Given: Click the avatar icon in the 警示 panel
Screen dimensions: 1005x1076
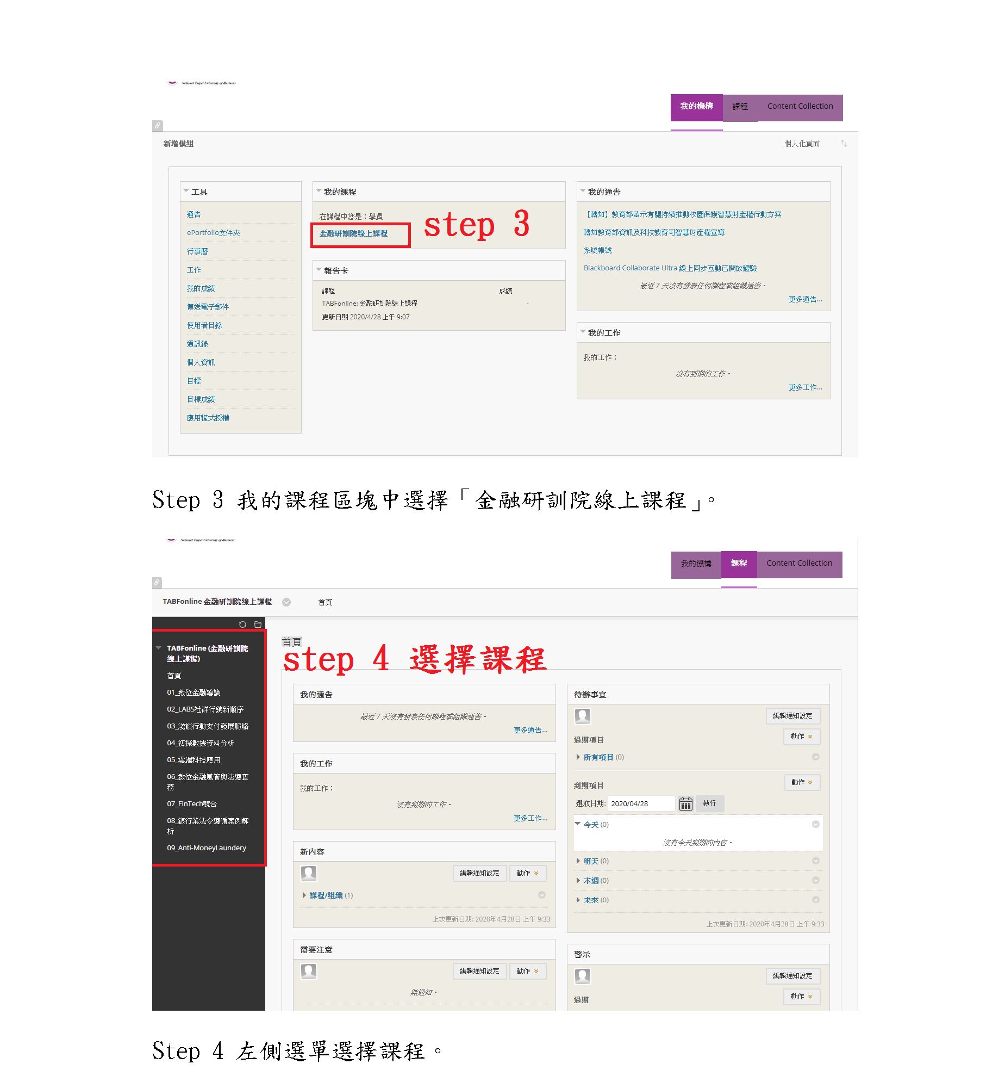Looking at the screenshot, I should (x=583, y=976).
